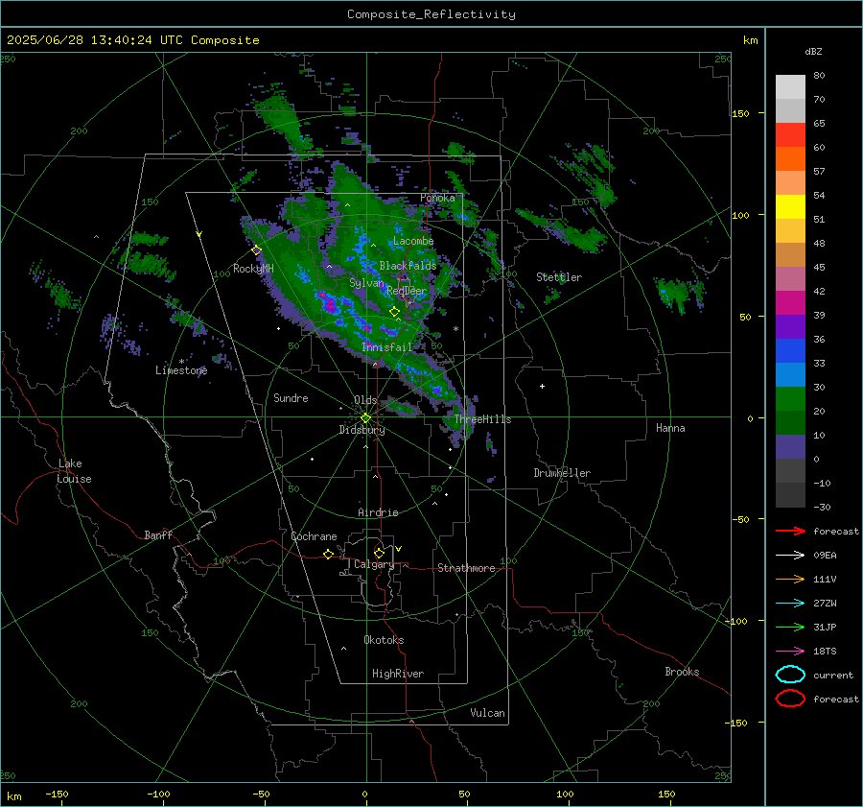Click the Limestone label
Viewport: 863px width, 807px height.
coord(181,370)
